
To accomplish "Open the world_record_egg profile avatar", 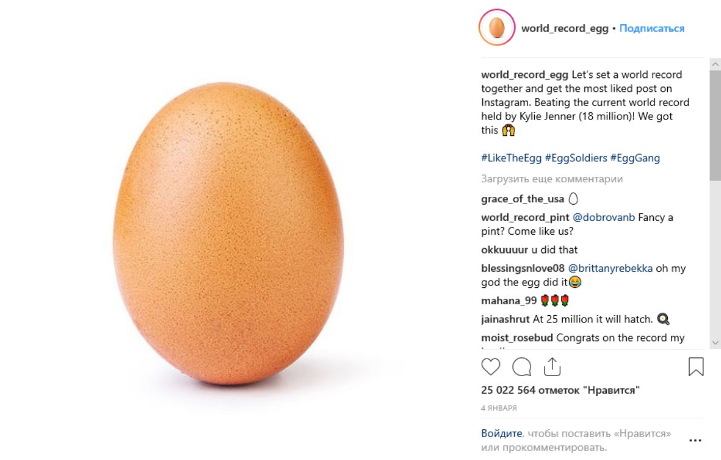I will pyautogui.click(x=497, y=28).
